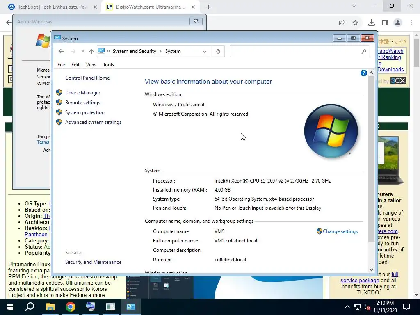This screenshot has width=420, height=315.
Task: Open the Windows Start menu
Action: (x=10, y=307)
